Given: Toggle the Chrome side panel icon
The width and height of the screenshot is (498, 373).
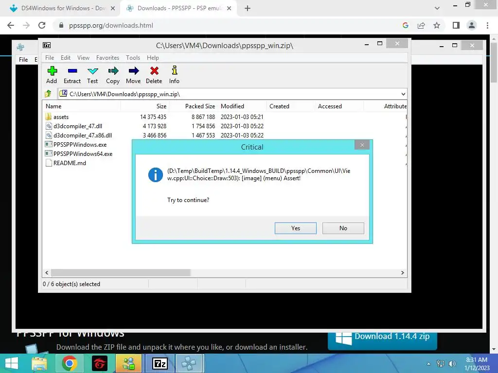Looking at the screenshot, I should coord(456,25).
